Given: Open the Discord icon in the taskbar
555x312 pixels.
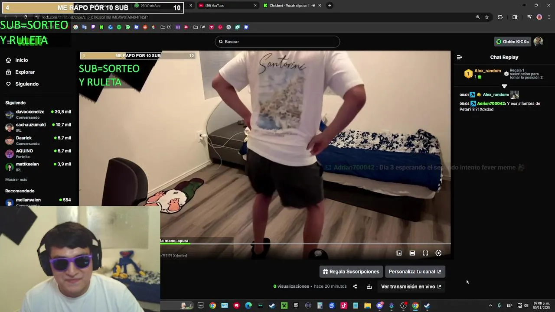Looking at the screenshot, I should 380,305.
